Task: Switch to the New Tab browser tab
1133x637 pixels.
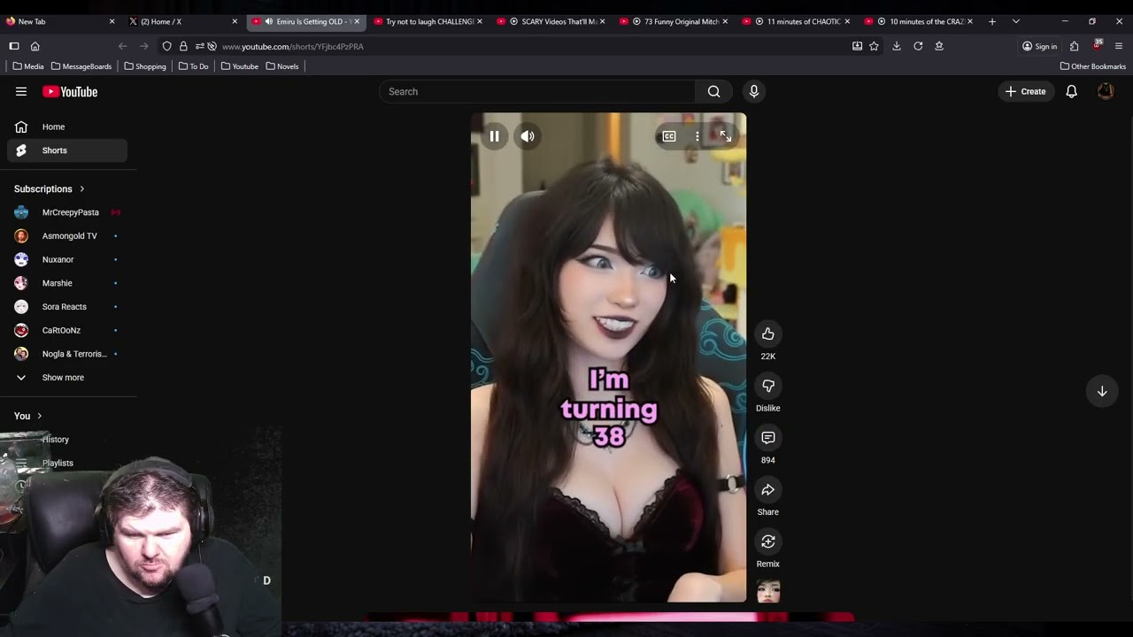Action: 60,21
